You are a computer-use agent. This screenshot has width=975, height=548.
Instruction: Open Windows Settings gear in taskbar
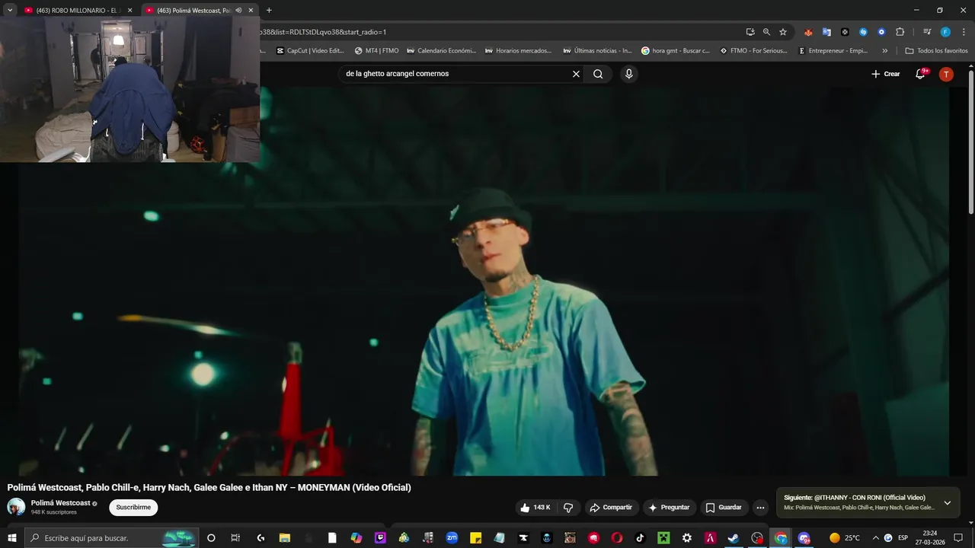[x=687, y=538]
